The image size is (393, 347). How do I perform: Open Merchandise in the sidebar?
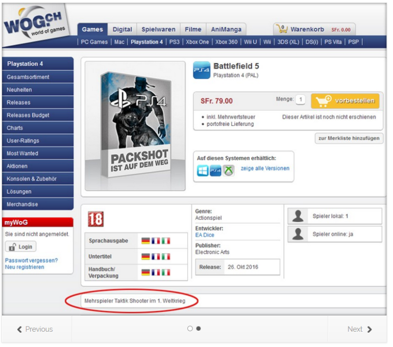(x=38, y=204)
